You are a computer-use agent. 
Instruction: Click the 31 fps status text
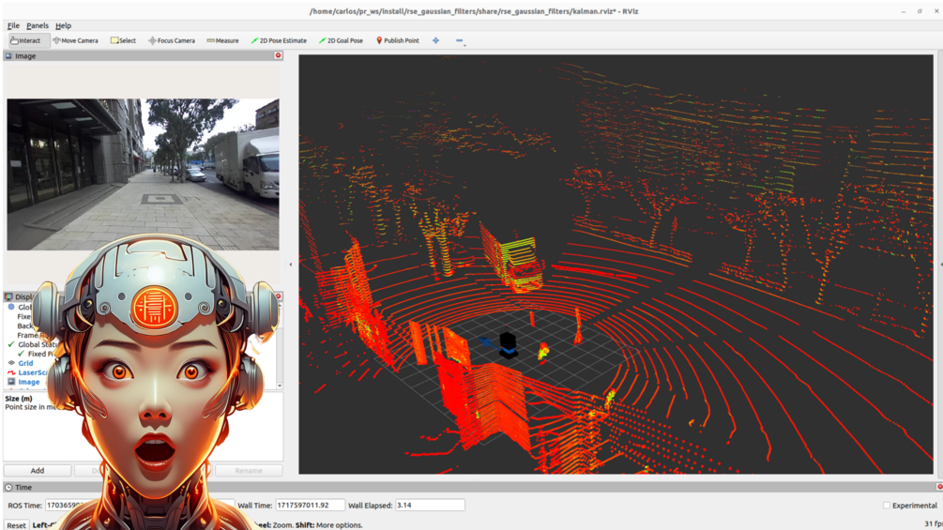coord(933,524)
